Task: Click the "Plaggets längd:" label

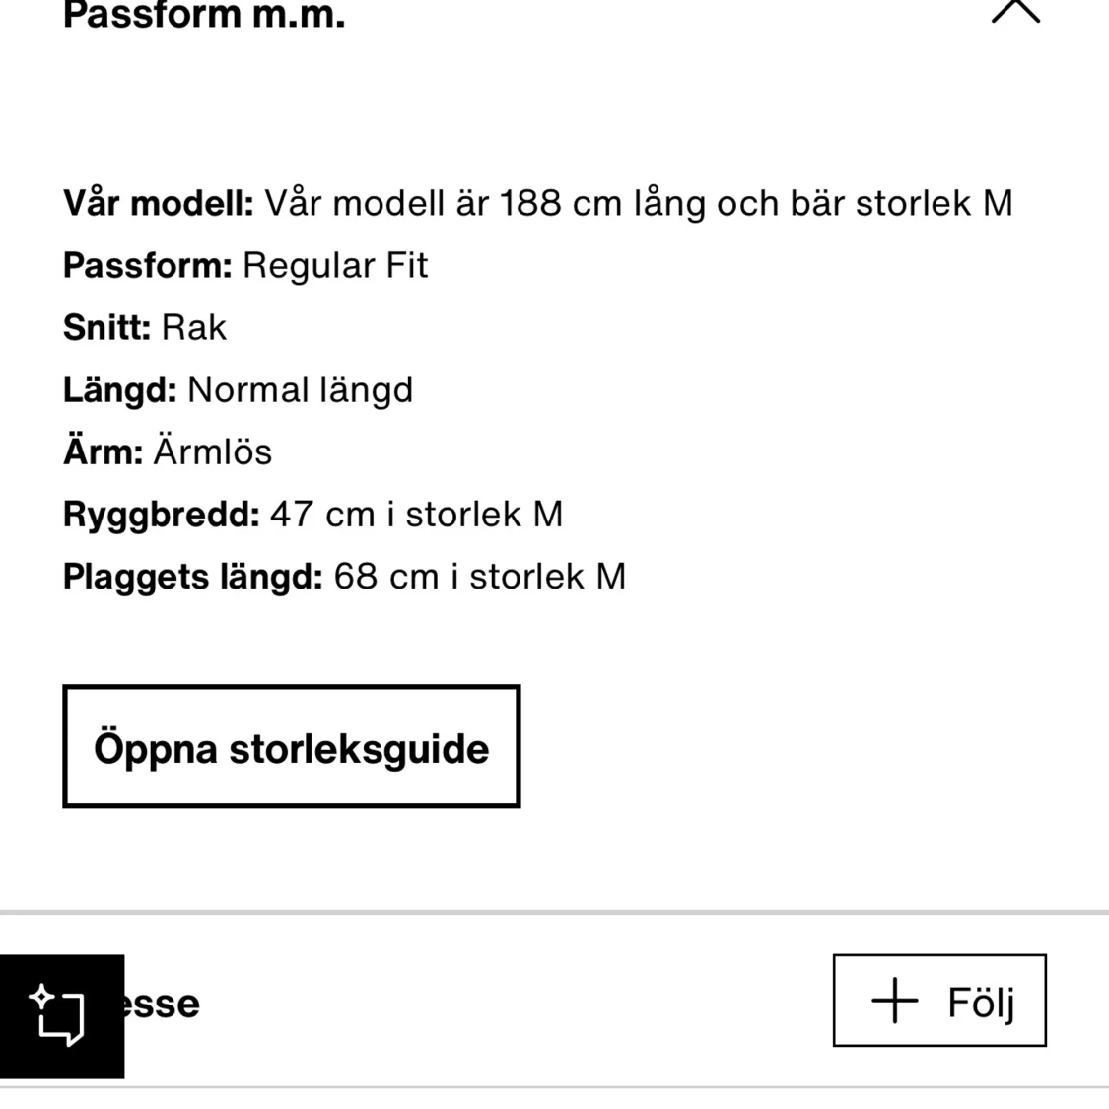Action: [192, 576]
